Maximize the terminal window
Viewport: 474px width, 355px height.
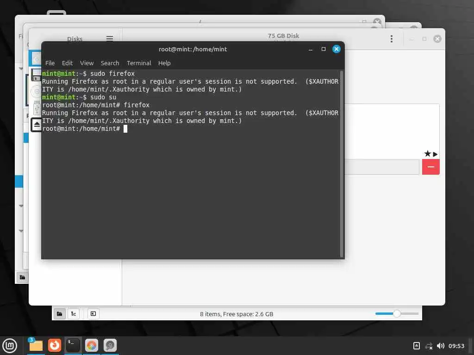(324, 49)
